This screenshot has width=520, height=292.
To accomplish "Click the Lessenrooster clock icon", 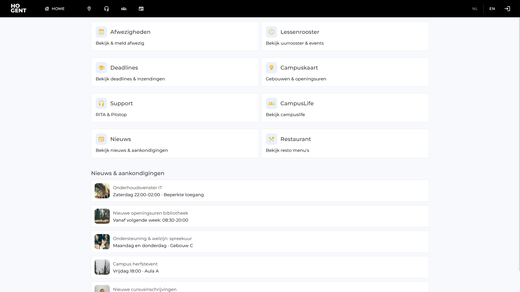I will (x=272, y=32).
